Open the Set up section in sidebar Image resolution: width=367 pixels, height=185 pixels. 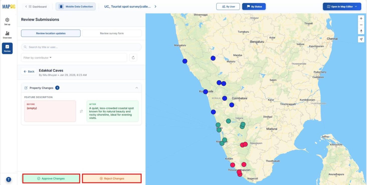click(7, 21)
